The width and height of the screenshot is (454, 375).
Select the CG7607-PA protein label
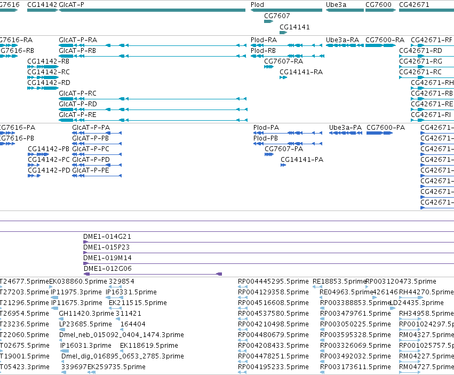tap(284, 149)
